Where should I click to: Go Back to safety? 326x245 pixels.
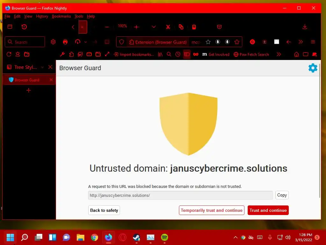[x=104, y=210]
